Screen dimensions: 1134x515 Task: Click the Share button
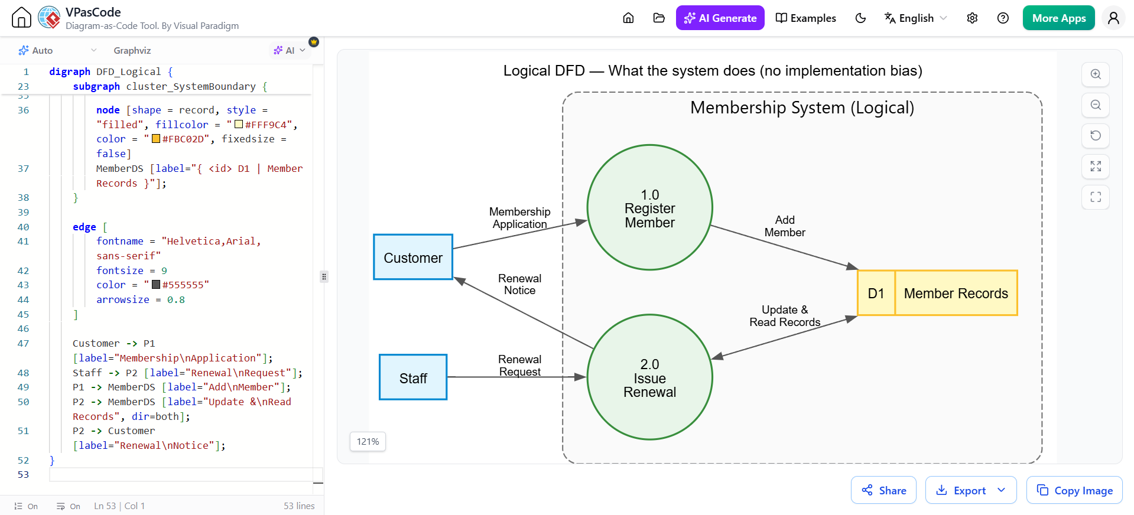[883, 490]
